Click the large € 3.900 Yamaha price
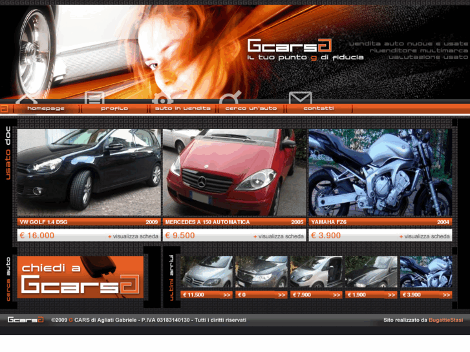The height and width of the screenshot is (352, 470). pyautogui.click(x=326, y=236)
